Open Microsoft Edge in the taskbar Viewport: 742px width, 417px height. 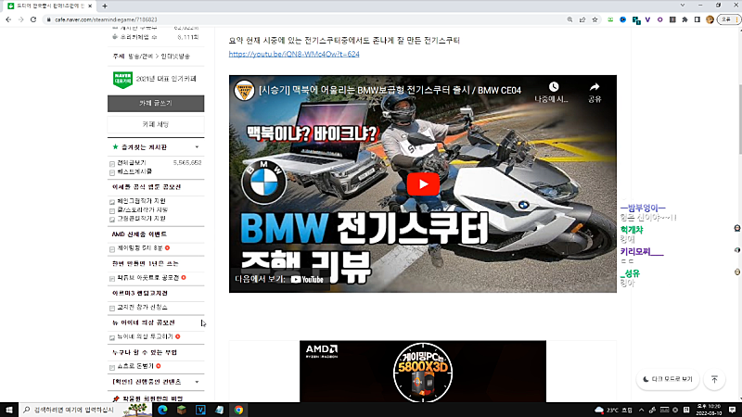pyautogui.click(x=160, y=409)
